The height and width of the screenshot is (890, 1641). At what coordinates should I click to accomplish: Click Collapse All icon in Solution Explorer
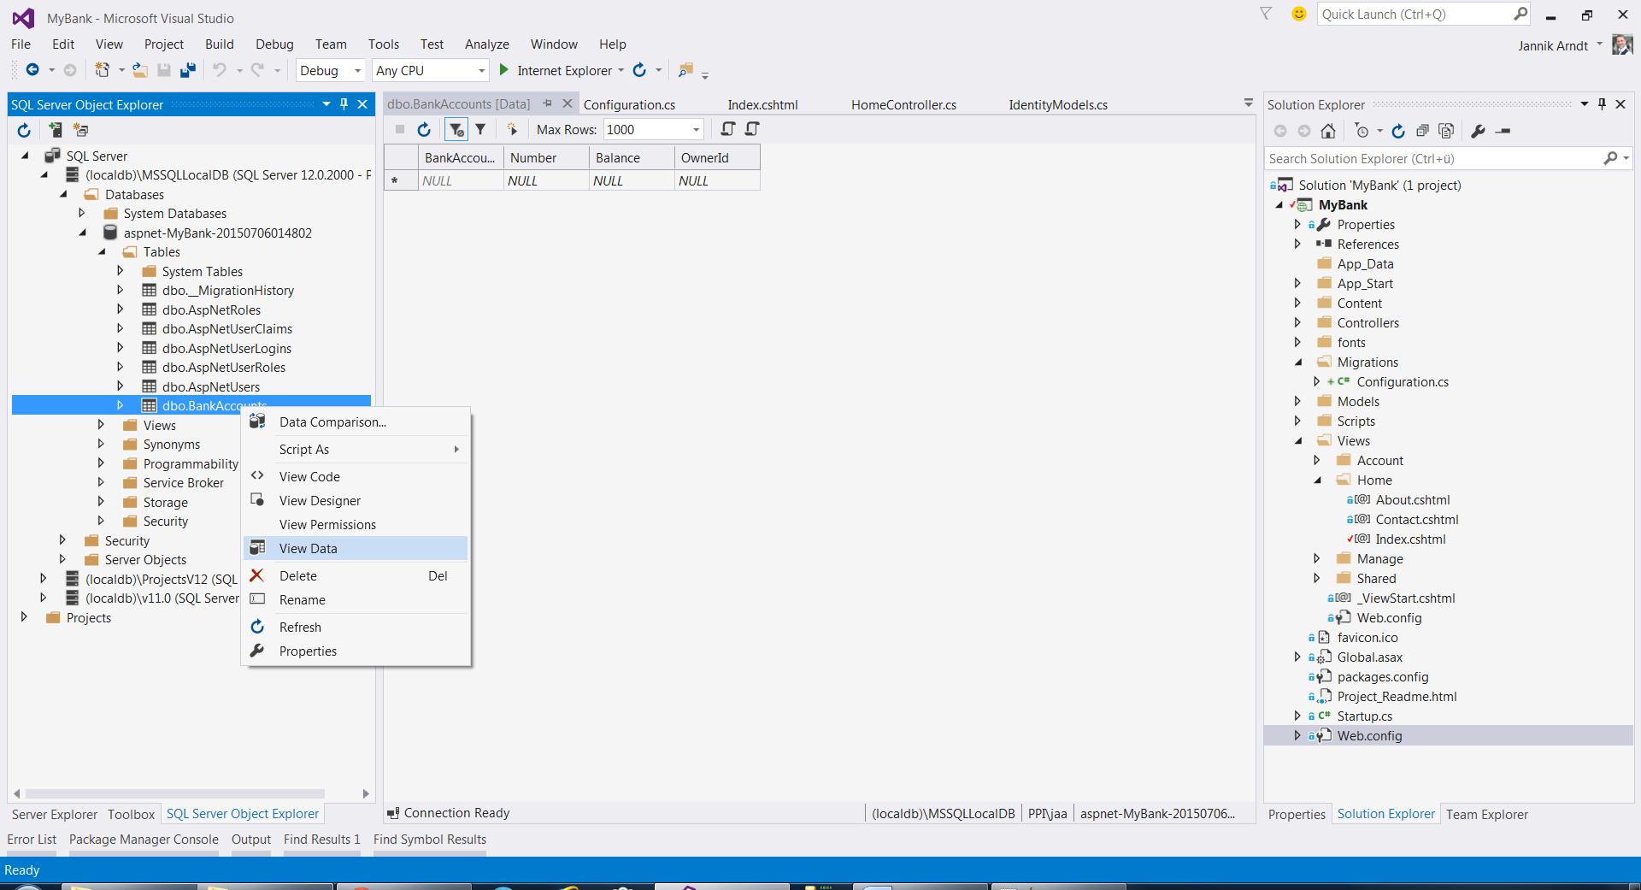pyautogui.click(x=1422, y=131)
